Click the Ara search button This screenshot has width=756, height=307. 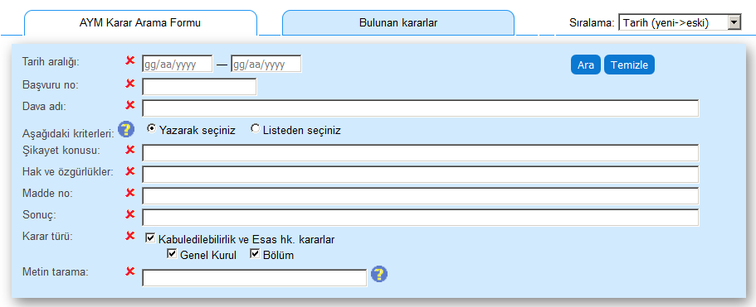(586, 65)
